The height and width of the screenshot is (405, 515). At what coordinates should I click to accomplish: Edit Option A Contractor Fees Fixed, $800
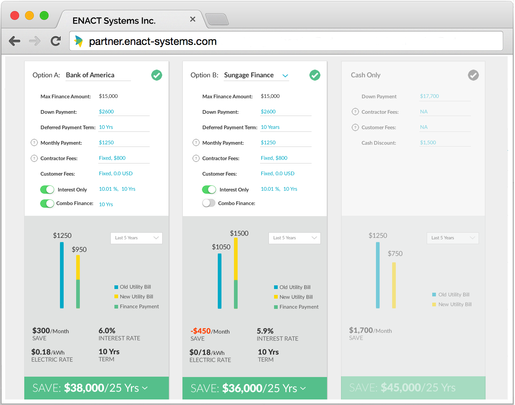124,158
